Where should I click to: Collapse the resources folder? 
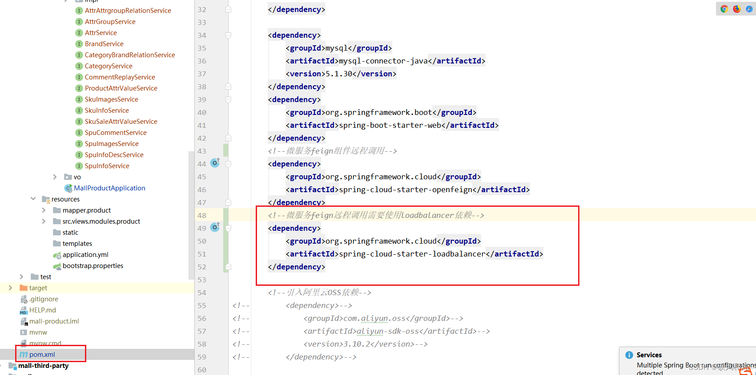click(33, 199)
